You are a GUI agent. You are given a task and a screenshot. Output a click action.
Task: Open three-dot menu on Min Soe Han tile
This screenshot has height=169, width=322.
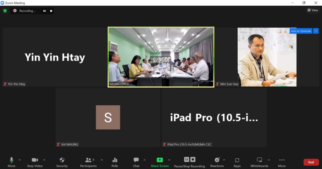coord(316,31)
